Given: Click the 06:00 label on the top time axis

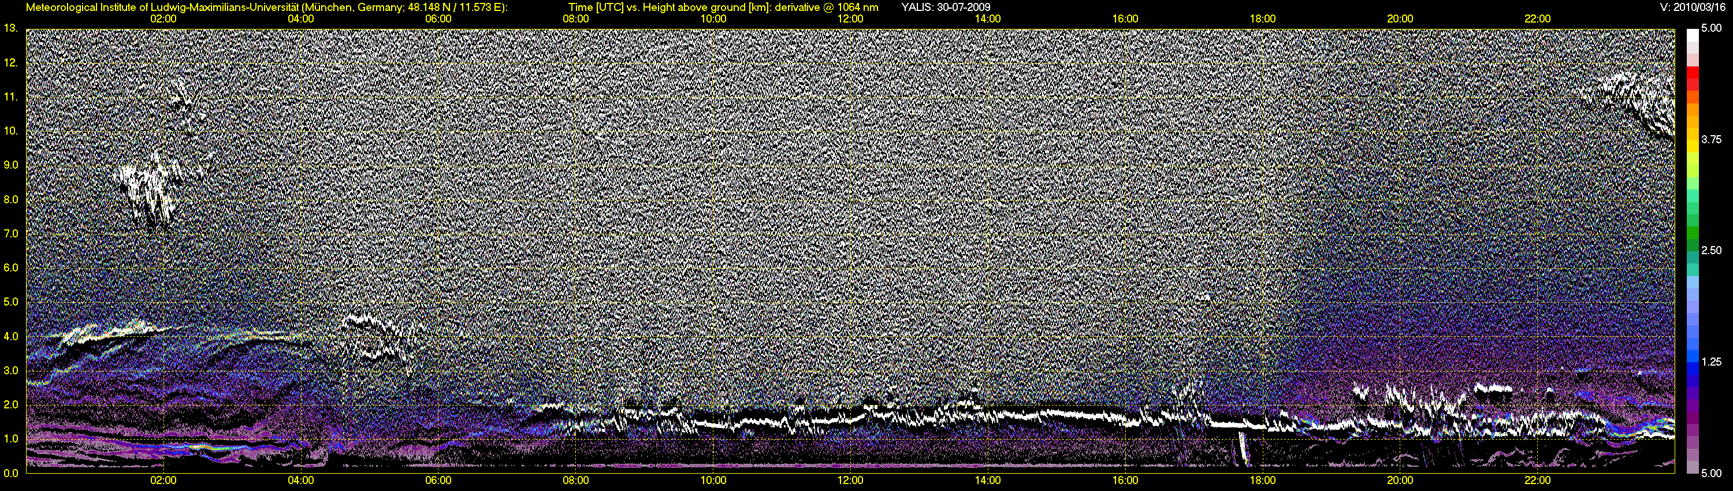Looking at the screenshot, I should (x=438, y=19).
